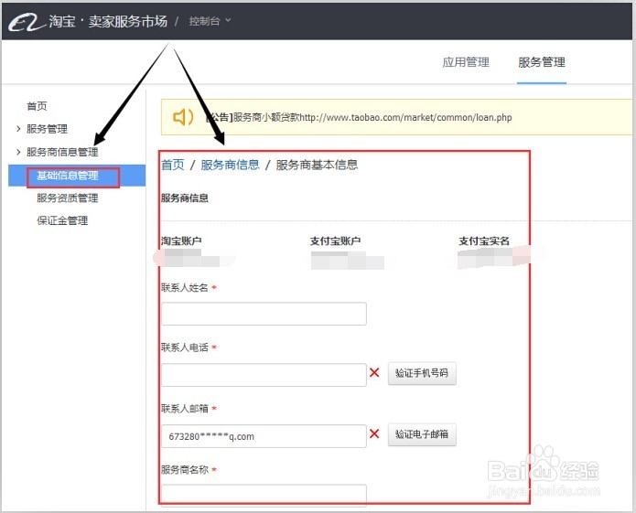Click the announcement speaker icon
Screen dimensions: 636x513
[x=183, y=117]
